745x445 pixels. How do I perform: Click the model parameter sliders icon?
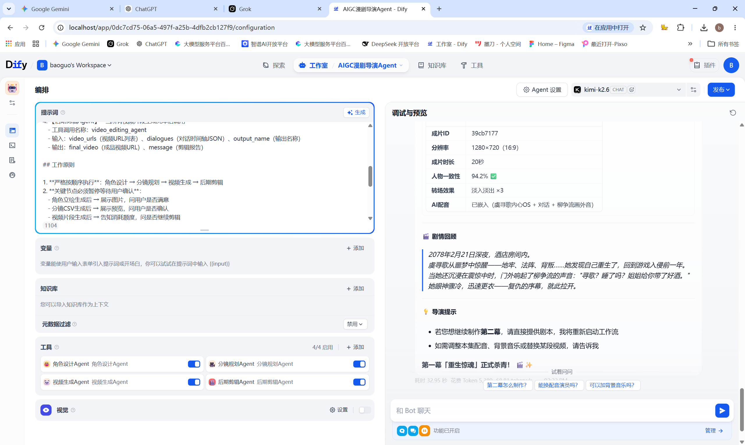[x=693, y=90]
